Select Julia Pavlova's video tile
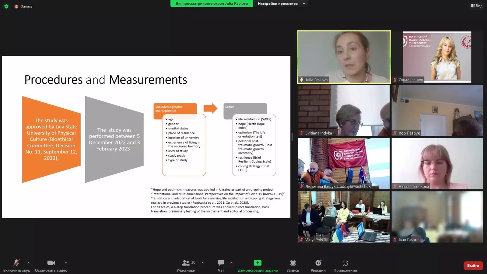The width and height of the screenshot is (487, 274). [344, 57]
